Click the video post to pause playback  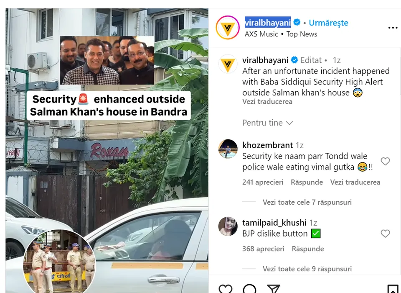point(107,151)
